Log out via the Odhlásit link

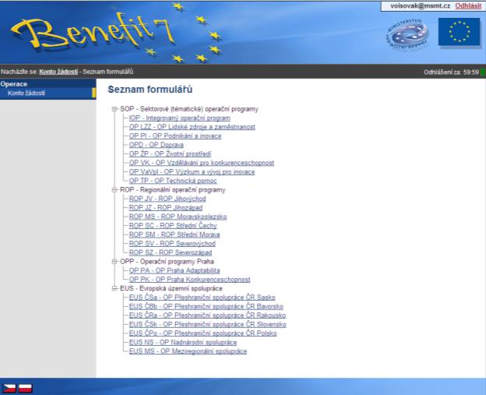468,6
